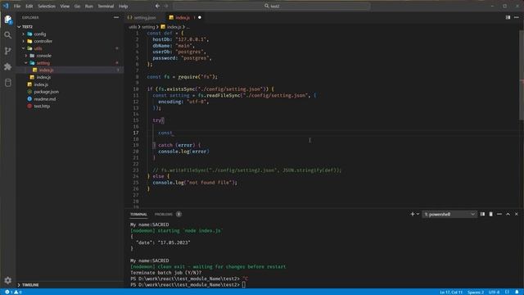The image size is (524, 295).
Task: Switch to the PROBLEMS panel tab
Action: pyautogui.click(x=164, y=214)
